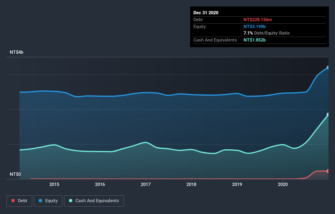Click the 7.1% Debt/Equity Ratio text

click(266, 33)
